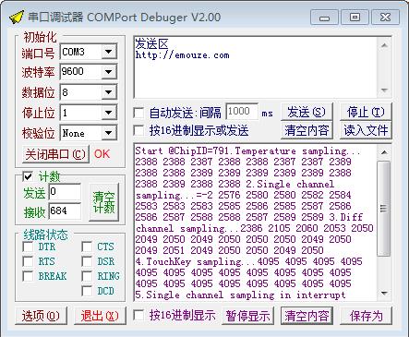409x337 pixels.
Task: Click the 清空计数 button
Action: 103,202
